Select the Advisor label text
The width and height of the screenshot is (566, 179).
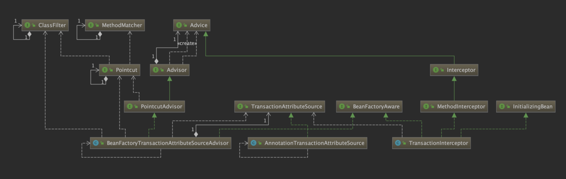pos(176,70)
